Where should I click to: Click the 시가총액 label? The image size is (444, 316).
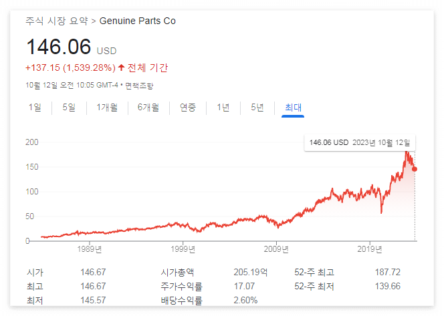177,273
